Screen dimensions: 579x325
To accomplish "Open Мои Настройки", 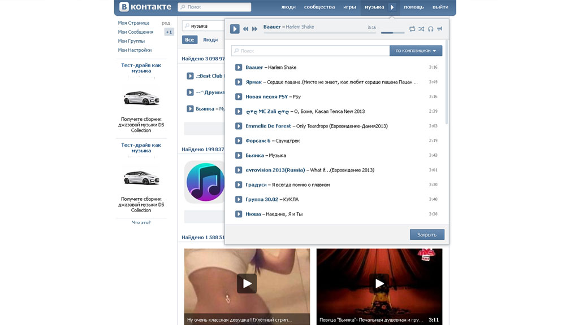I will point(135,50).
